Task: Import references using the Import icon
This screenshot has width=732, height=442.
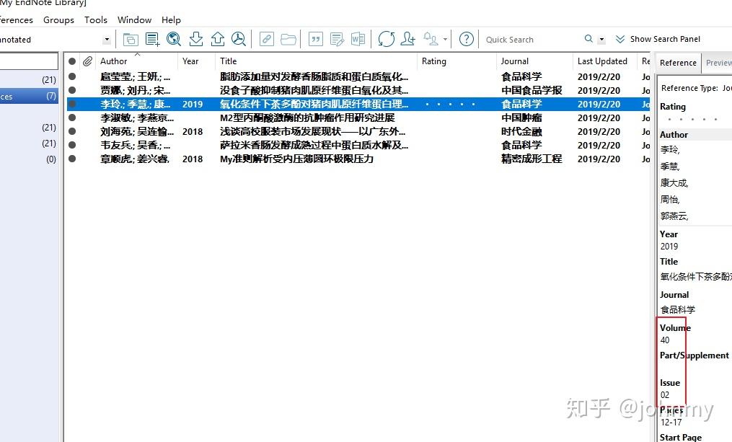Action: 195,39
